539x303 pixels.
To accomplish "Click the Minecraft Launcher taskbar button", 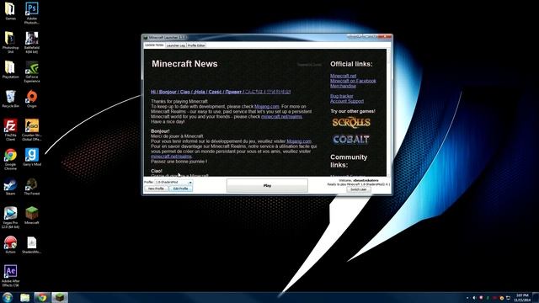I will [x=60, y=297].
